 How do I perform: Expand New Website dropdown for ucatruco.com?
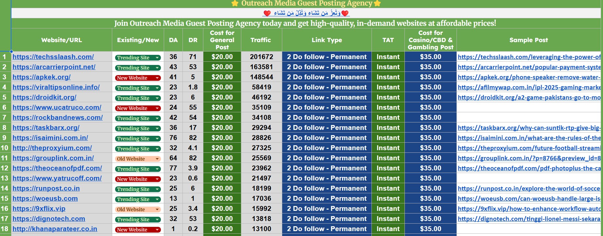(x=157, y=108)
